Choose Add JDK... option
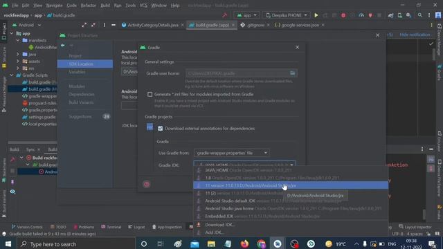Screen dimensions: 443x249 [x=291, y=232]
